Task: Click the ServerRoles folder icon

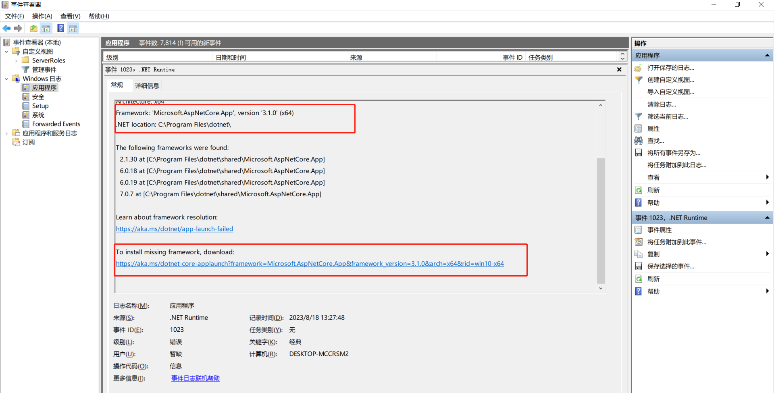Action: tap(25, 60)
